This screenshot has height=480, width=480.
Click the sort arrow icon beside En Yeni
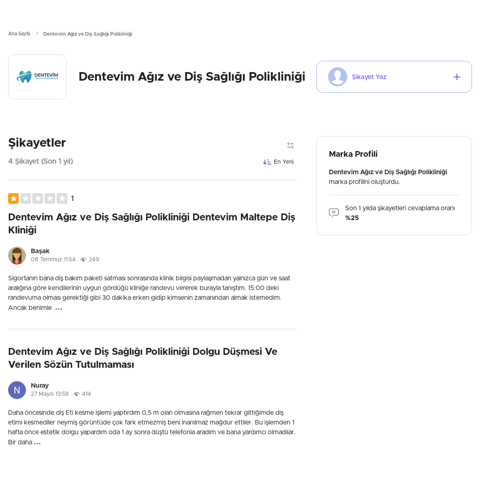267,162
